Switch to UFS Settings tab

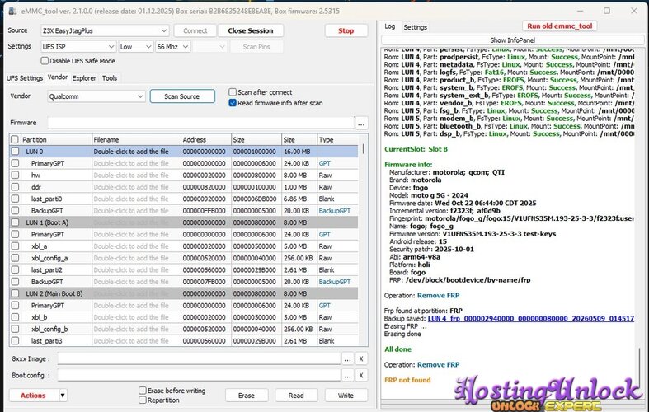(25, 77)
